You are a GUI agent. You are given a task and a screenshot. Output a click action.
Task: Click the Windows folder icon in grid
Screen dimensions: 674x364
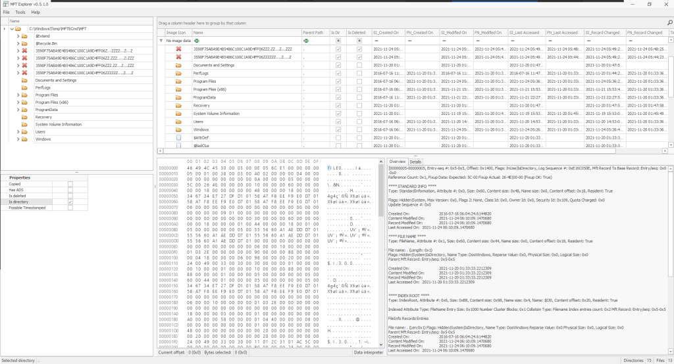(178, 129)
